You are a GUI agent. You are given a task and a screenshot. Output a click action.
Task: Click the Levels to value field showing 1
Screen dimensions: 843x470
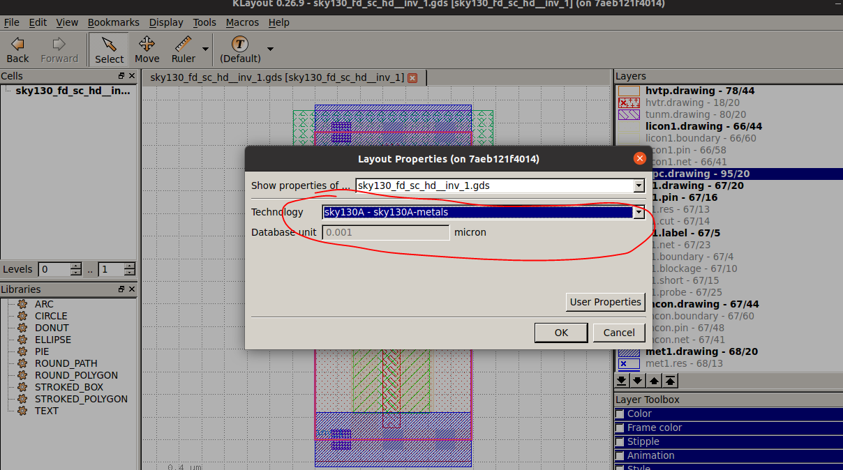coord(111,269)
